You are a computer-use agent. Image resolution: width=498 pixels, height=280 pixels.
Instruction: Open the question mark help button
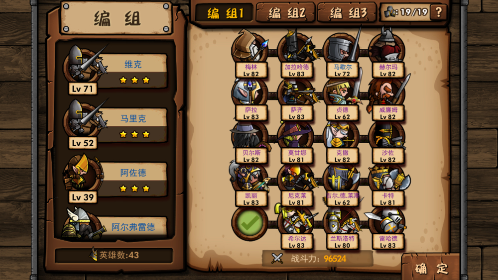pyautogui.click(x=438, y=12)
